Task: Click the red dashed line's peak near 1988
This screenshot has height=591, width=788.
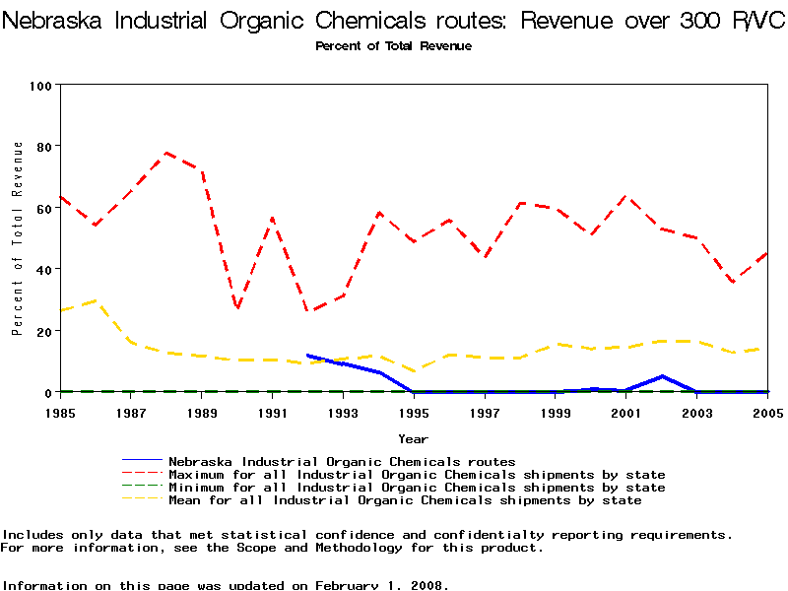Action: [x=166, y=153]
